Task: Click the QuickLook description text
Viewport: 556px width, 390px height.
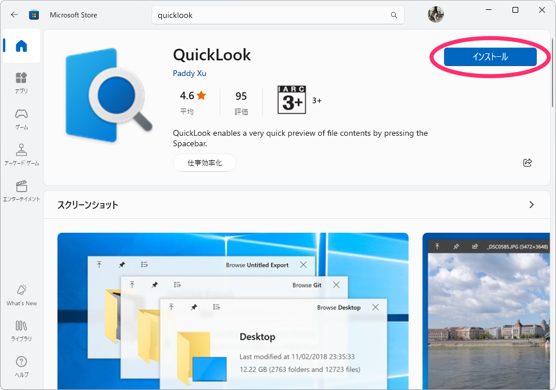Action: point(300,138)
